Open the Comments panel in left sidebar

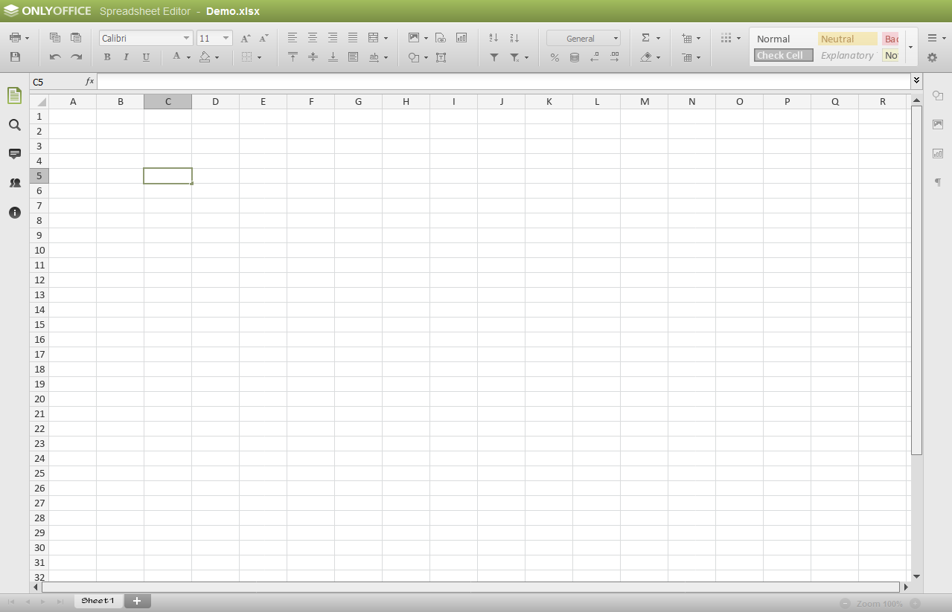coord(15,154)
